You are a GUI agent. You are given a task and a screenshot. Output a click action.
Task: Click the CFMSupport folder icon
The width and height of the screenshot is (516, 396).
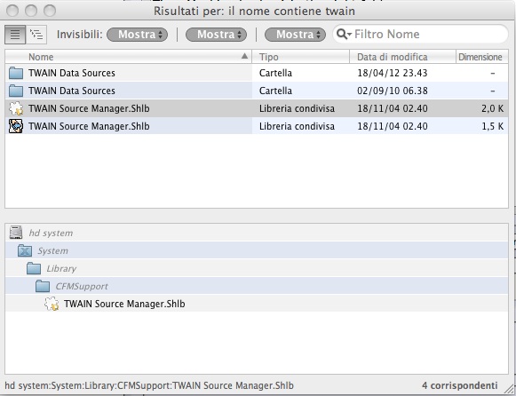pyautogui.click(x=43, y=286)
